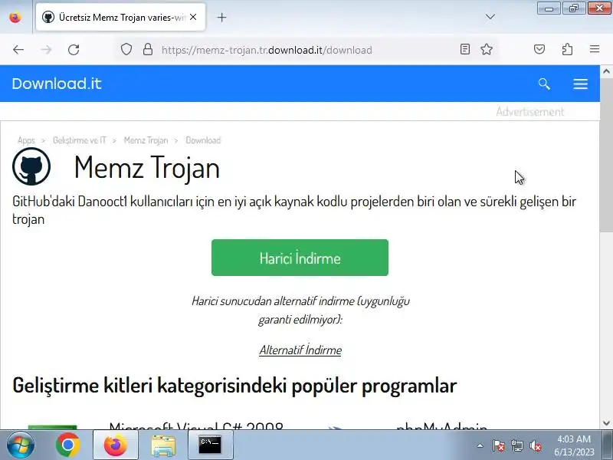Click the Geliştirme kitleri kategorisindeki heading

click(234, 386)
